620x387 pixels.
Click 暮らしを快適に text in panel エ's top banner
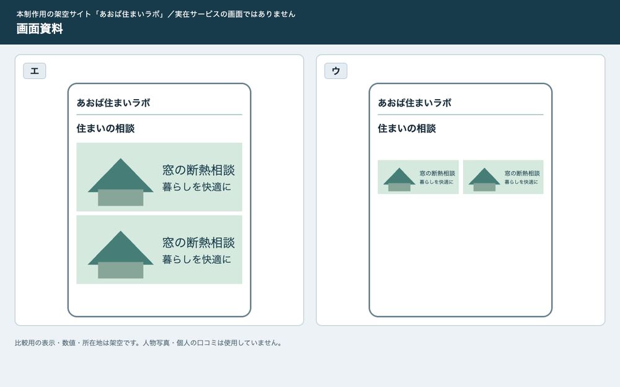tap(197, 187)
